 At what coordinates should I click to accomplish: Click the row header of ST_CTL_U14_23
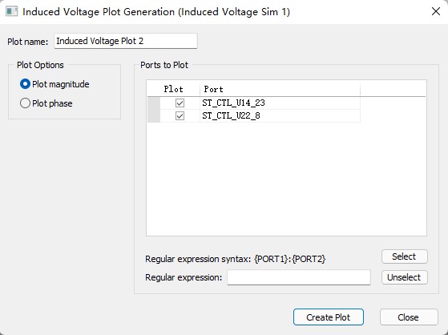coord(154,103)
